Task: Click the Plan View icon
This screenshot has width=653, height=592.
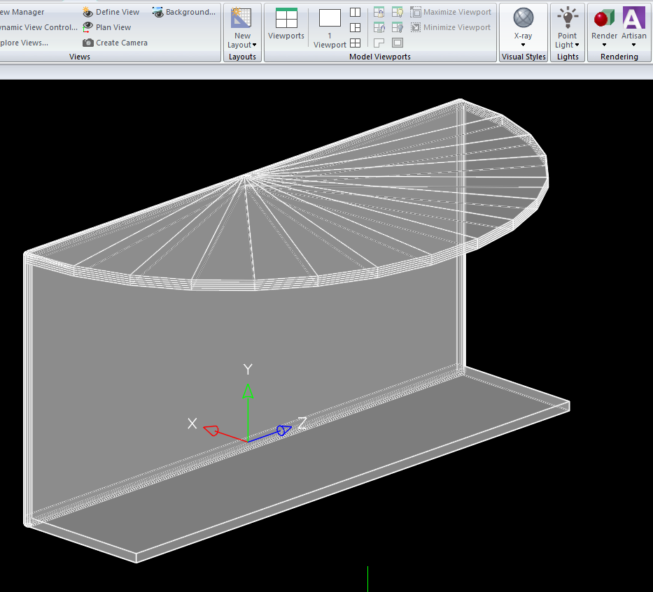Action: (x=87, y=27)
